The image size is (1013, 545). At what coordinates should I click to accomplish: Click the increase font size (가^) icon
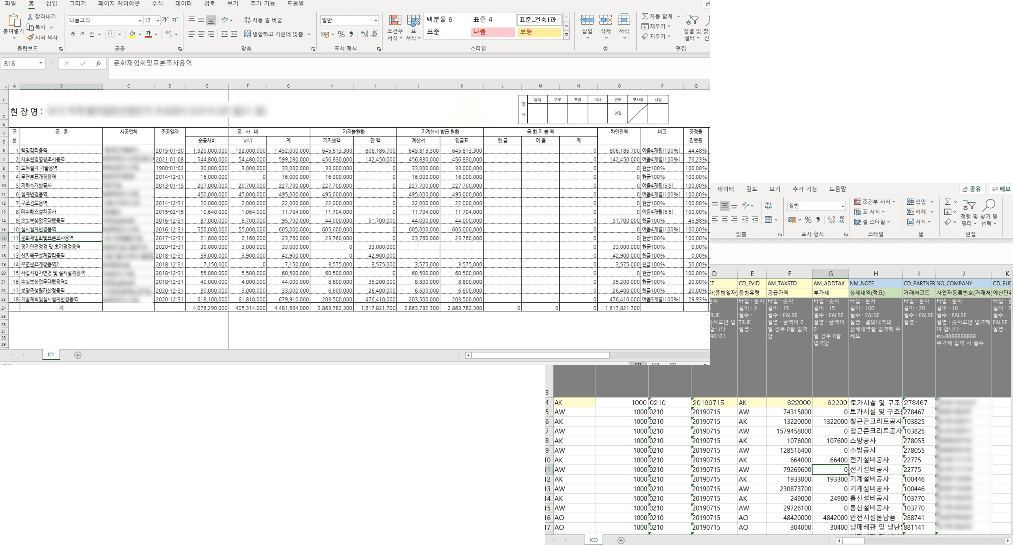point(165,20)
